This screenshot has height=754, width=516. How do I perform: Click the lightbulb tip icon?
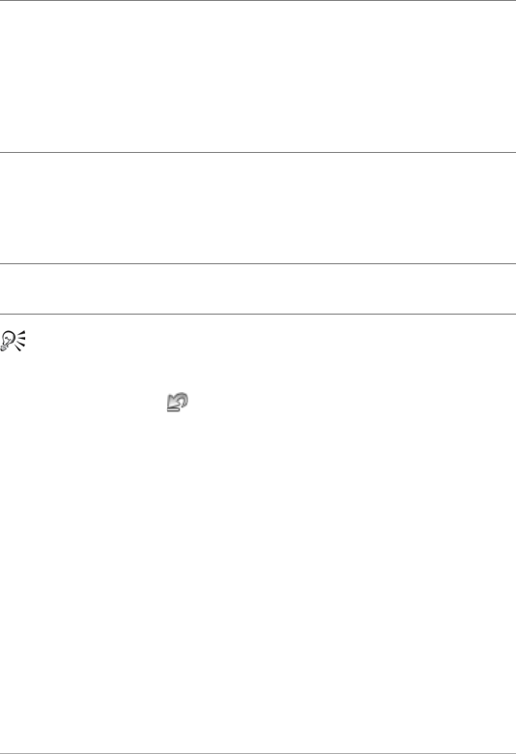(x=13, y=341)
